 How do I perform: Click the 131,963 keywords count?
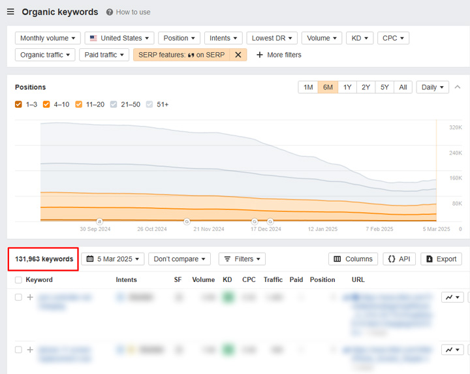(44, 259)
